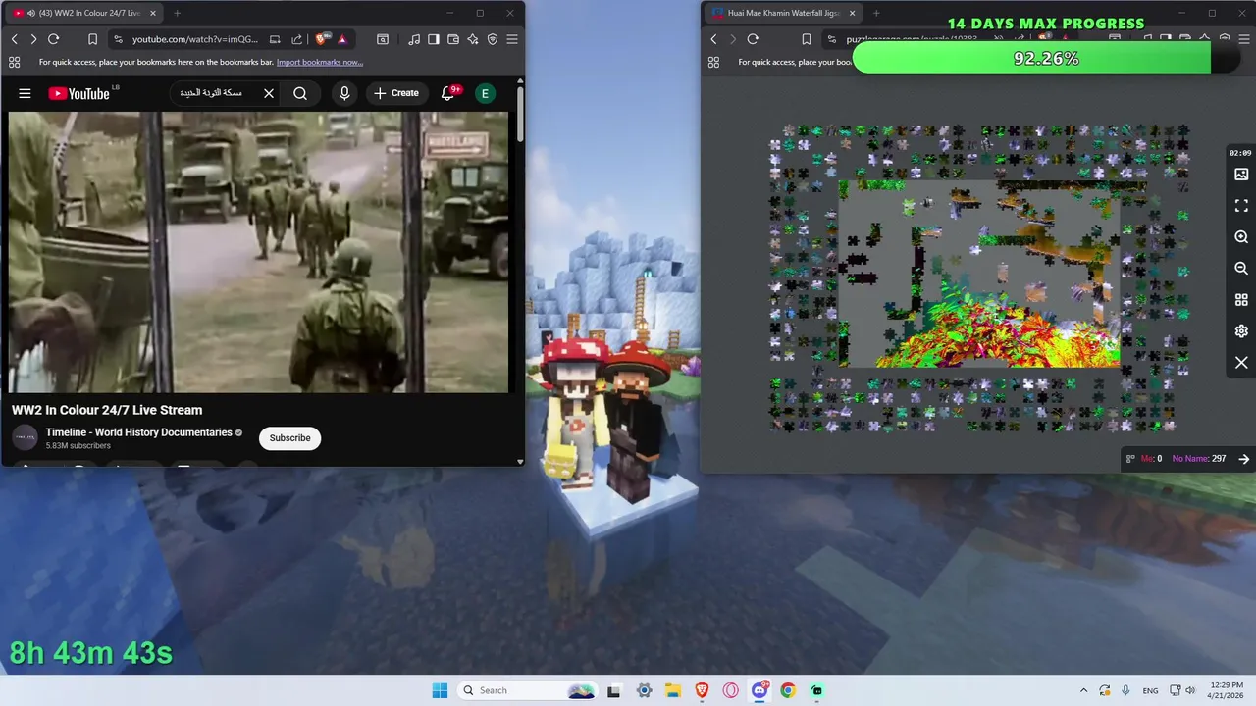Close the puzzle side toolbar
The height and width of the screenshot is (706, 1256).
pyautogui.click(x=1241, y=363)
